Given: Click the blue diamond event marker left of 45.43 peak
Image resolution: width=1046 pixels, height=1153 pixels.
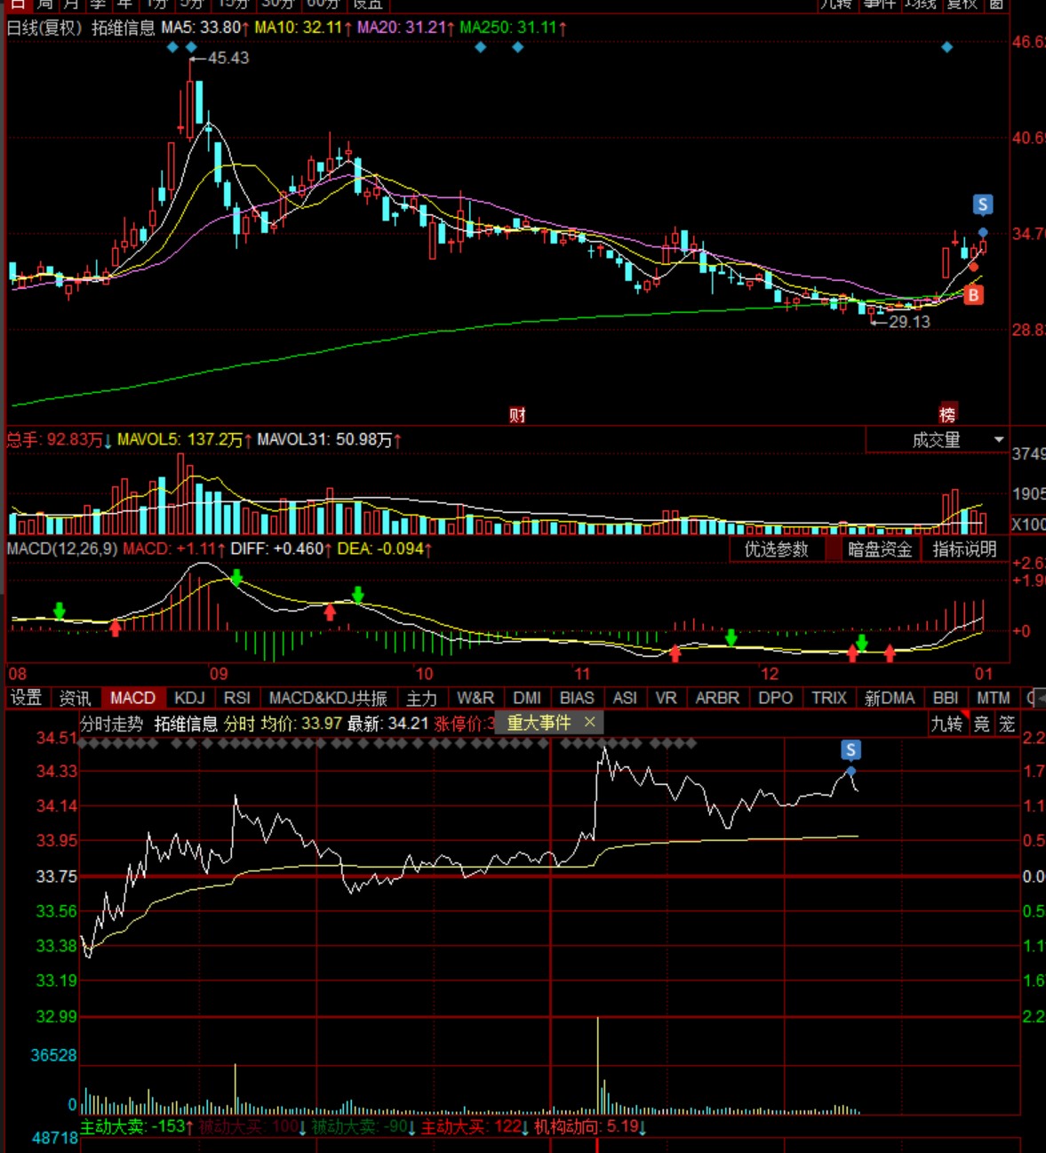Looking at the screenshot, I should coord(172,47).
